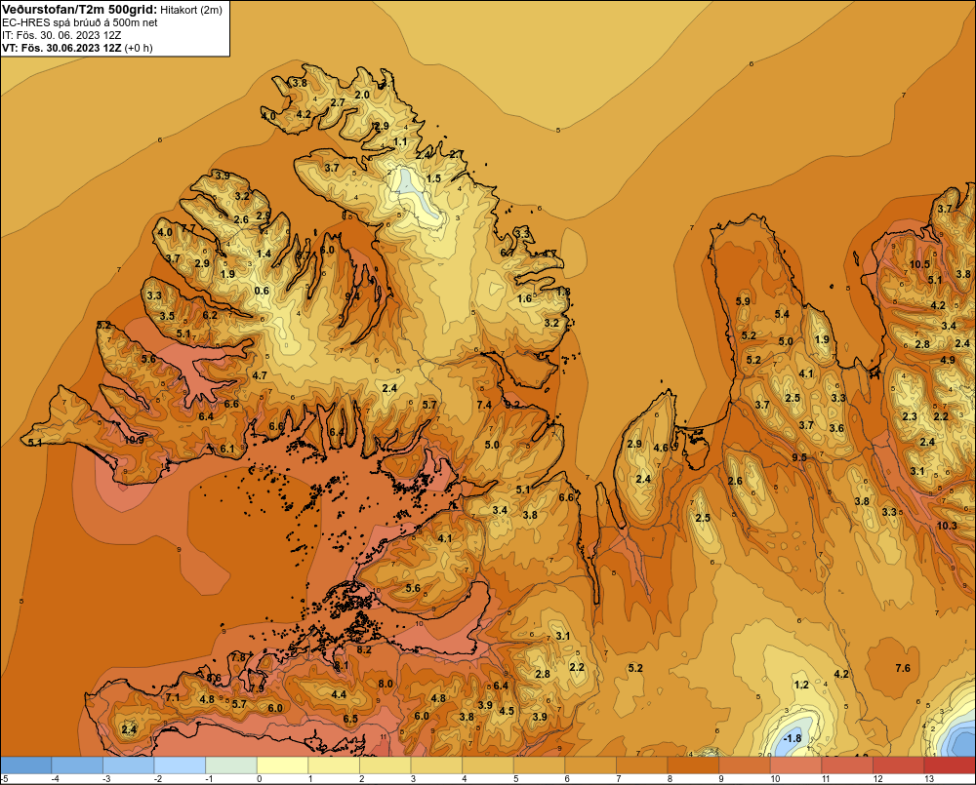Image resolution: width=976 pixels, height=785 pixels.
Task: Click the 6.5 temperature value
Action: (350, 719)
